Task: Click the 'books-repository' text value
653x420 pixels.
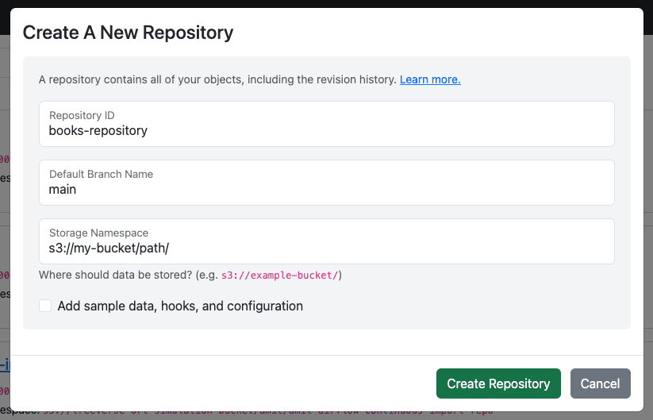Action: [98, 131]
